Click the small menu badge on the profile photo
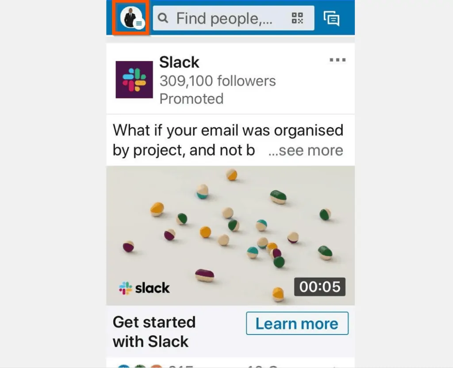The width and height of the screenshot is (453, 368). pyautogui.click(x=138, y=24)
